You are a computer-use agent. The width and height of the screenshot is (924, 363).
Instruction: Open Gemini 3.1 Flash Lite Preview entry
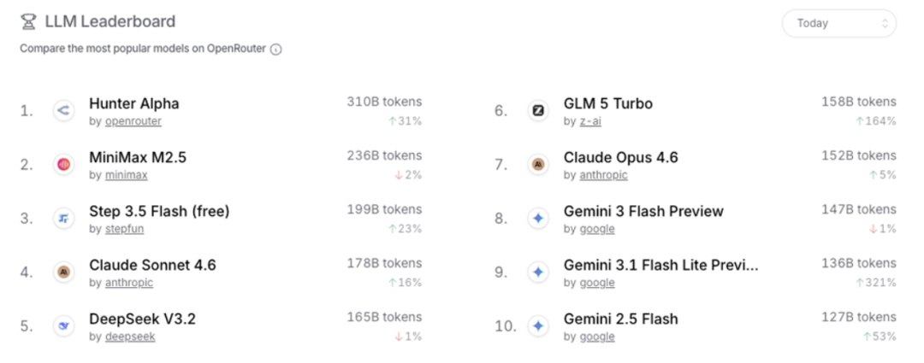click(x=660, y=265)
